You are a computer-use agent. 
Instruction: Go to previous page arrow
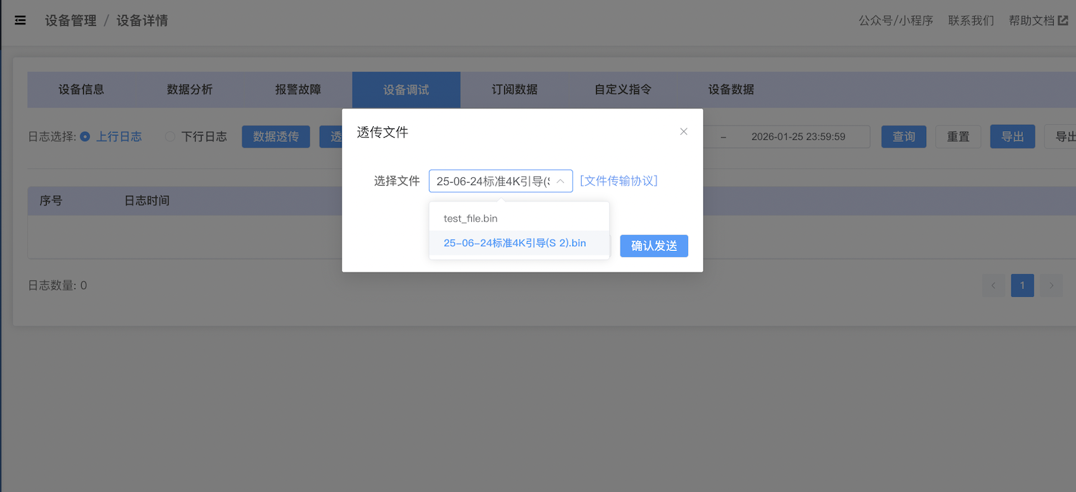pos(994,285)
